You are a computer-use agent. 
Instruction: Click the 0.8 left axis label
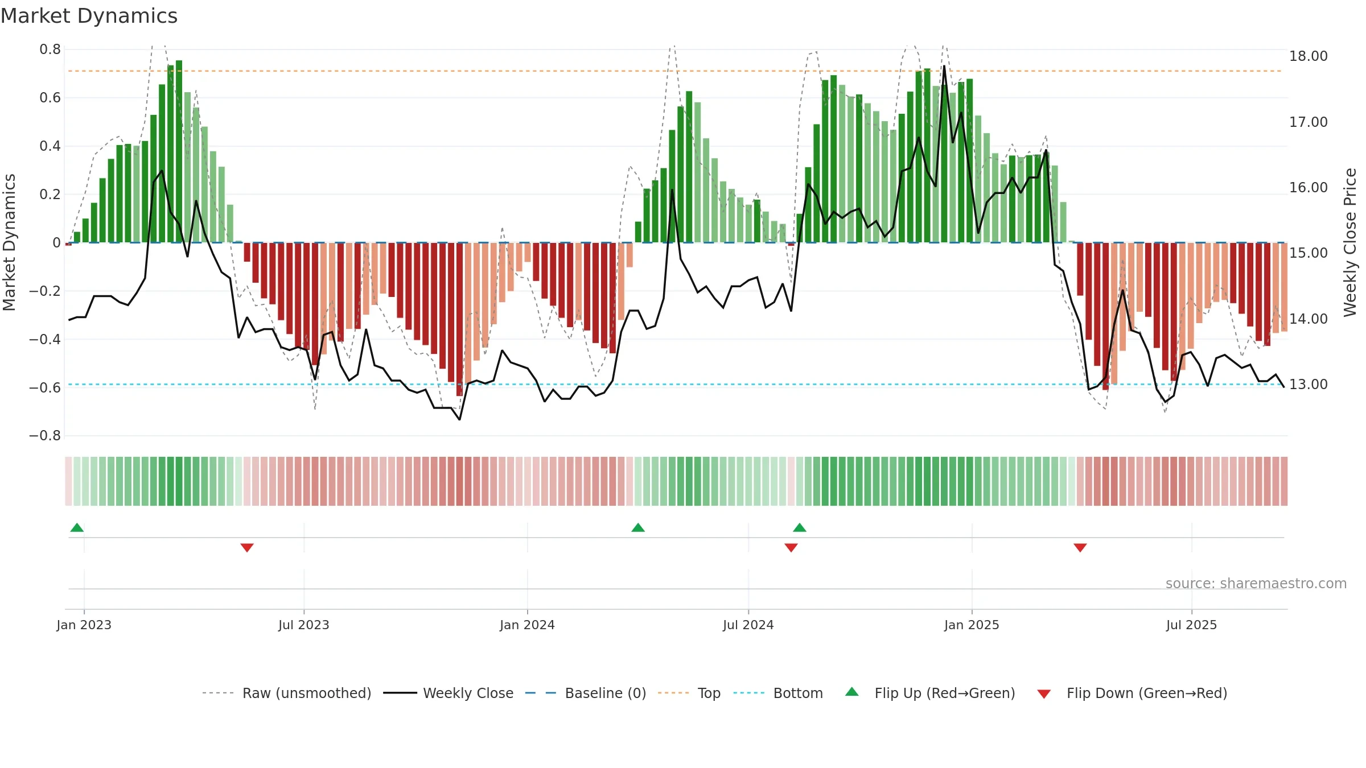(x=50, y=49)
